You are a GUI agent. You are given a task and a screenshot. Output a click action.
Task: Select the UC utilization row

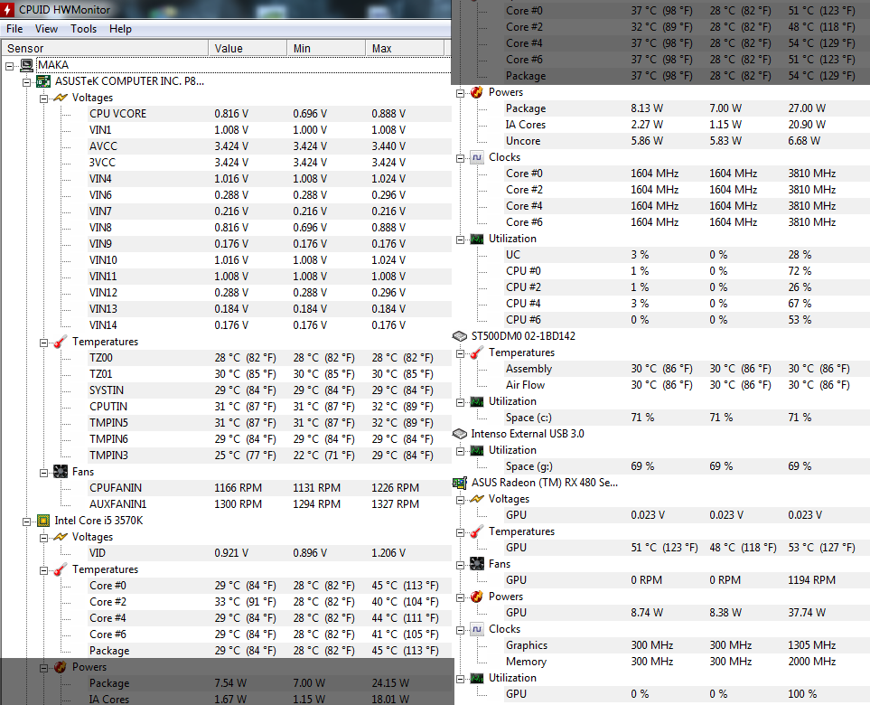tap(687, 255)
